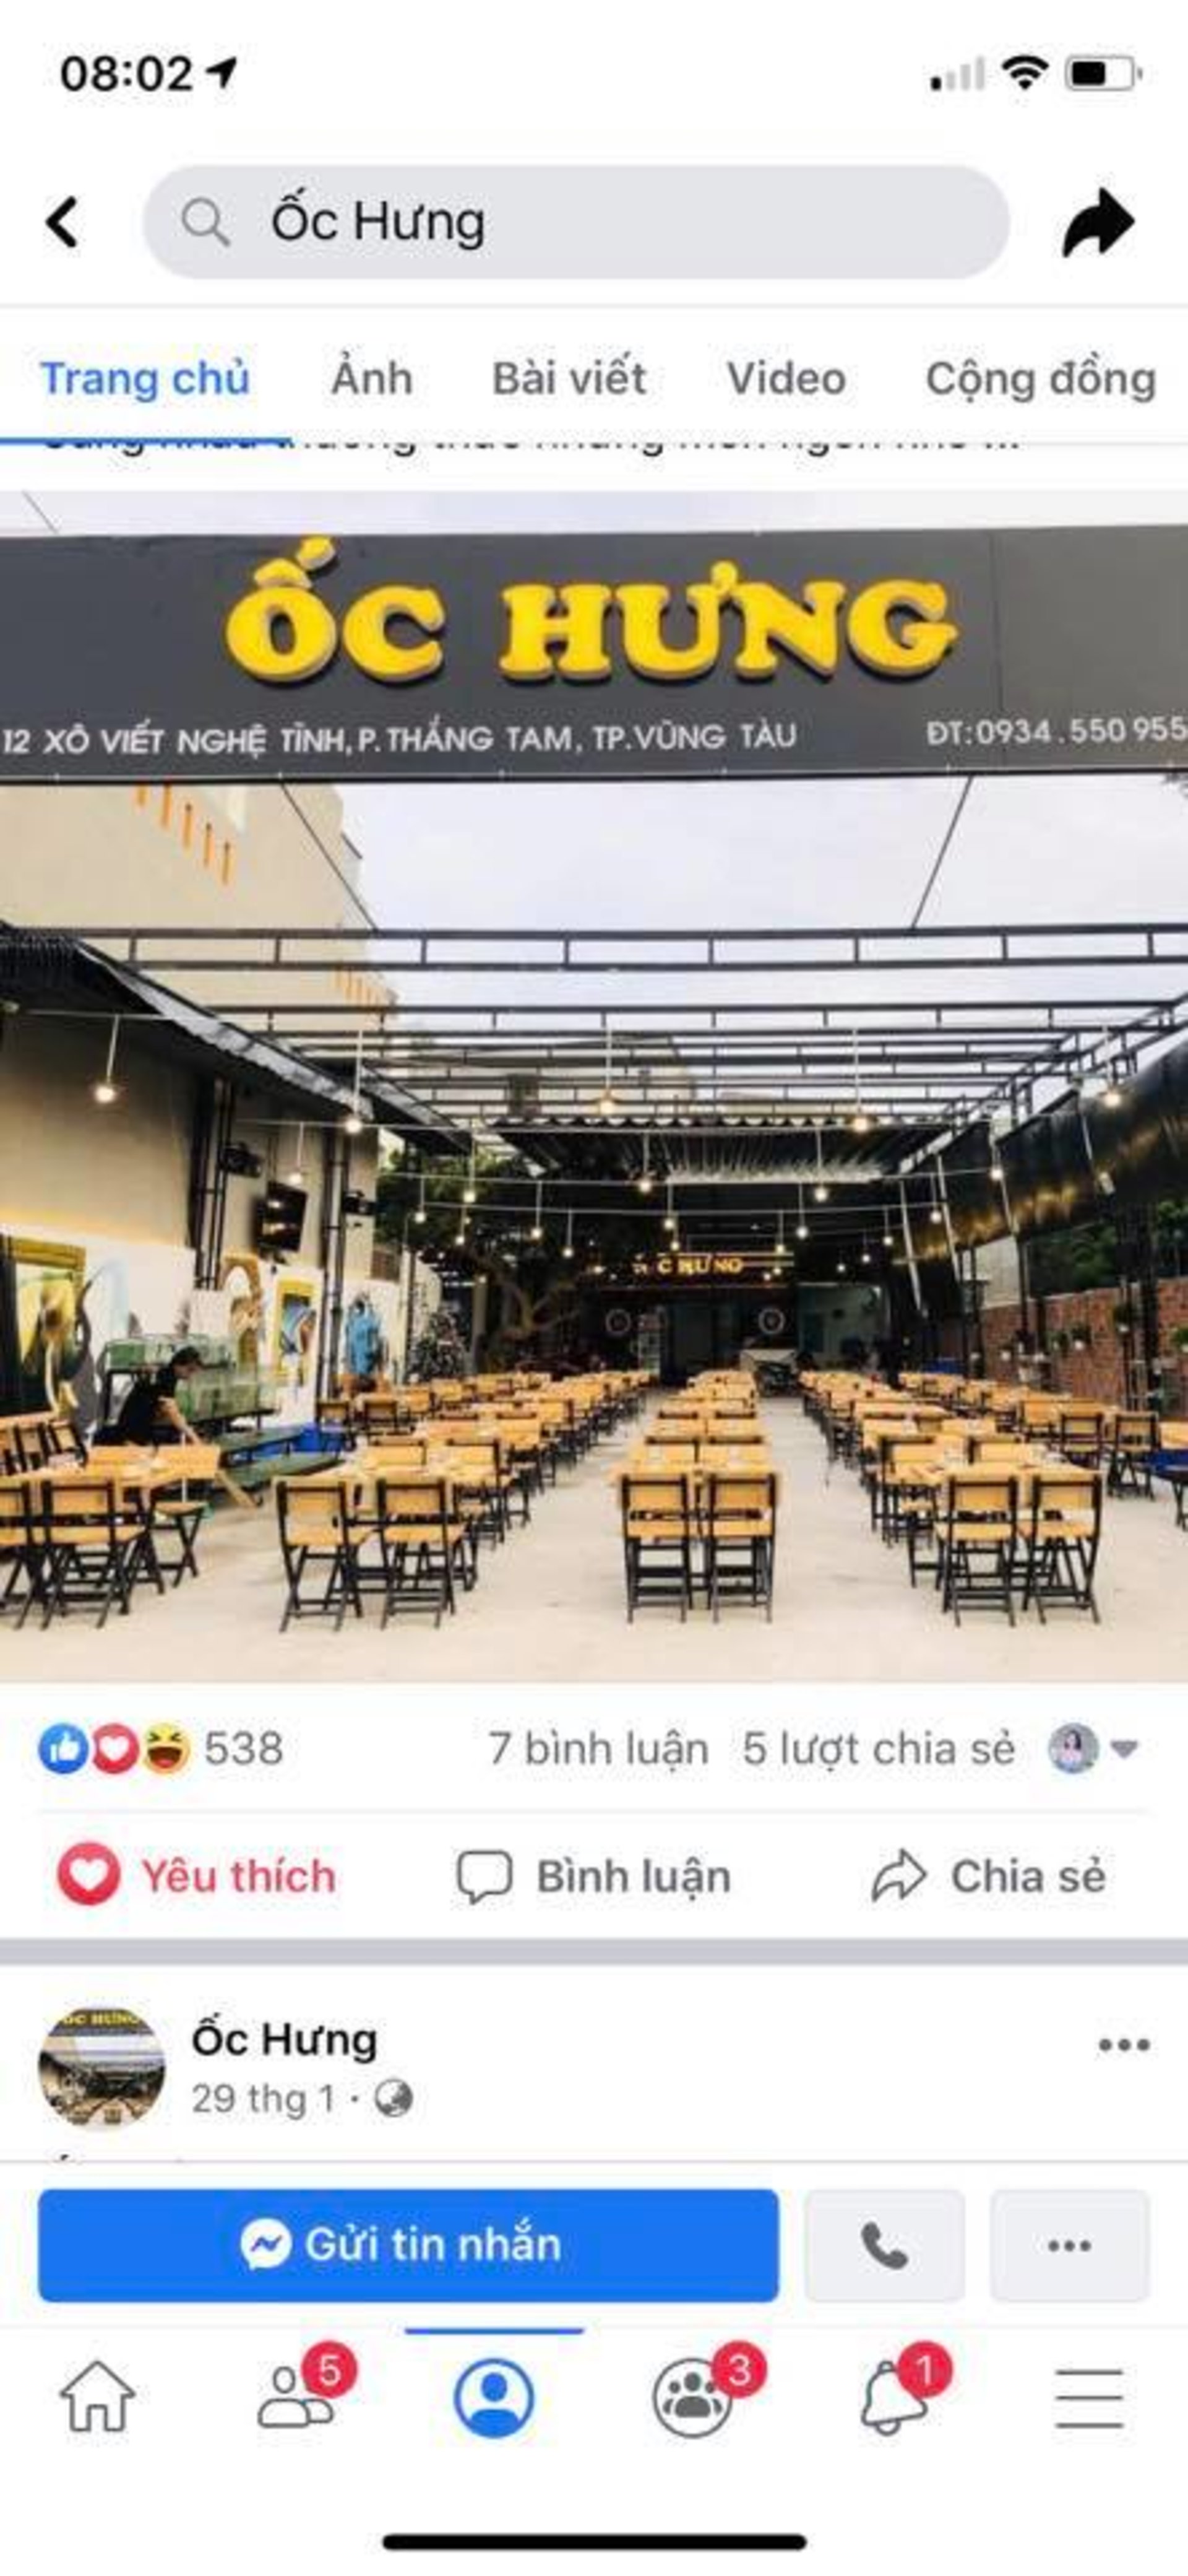Tap the Ốc Hưng search field
Image resolution: width=1188 pixels, height=2576 pixels.
(x=575, y=222)
